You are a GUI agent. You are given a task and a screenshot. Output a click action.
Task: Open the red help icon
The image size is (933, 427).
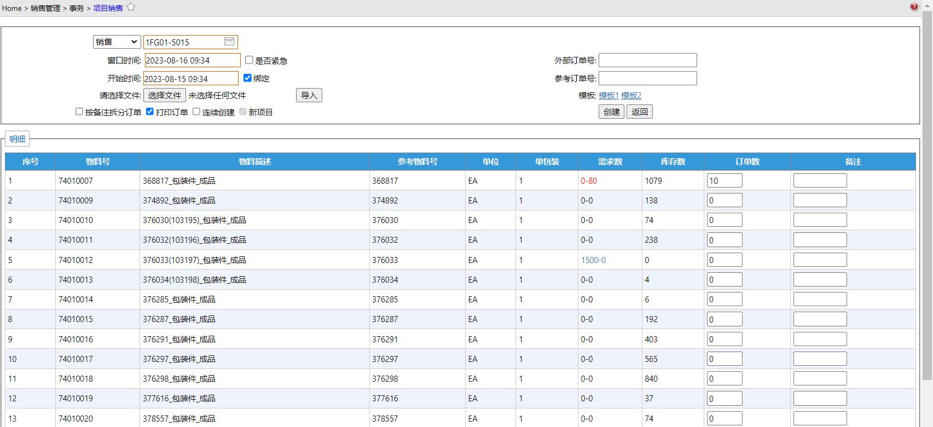click(914, 7)
